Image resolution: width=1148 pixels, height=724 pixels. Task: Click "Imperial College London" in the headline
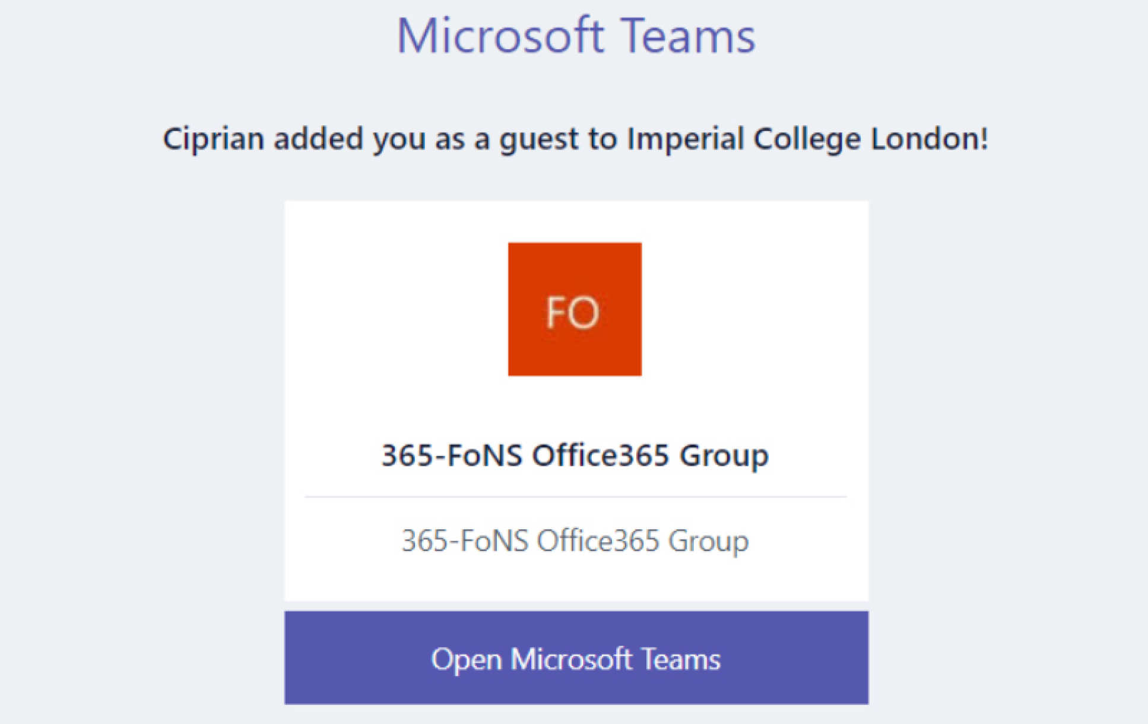[x=807, y=139]
